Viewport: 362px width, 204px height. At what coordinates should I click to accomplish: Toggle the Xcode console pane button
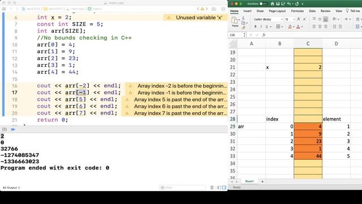(x=224, y=188)
